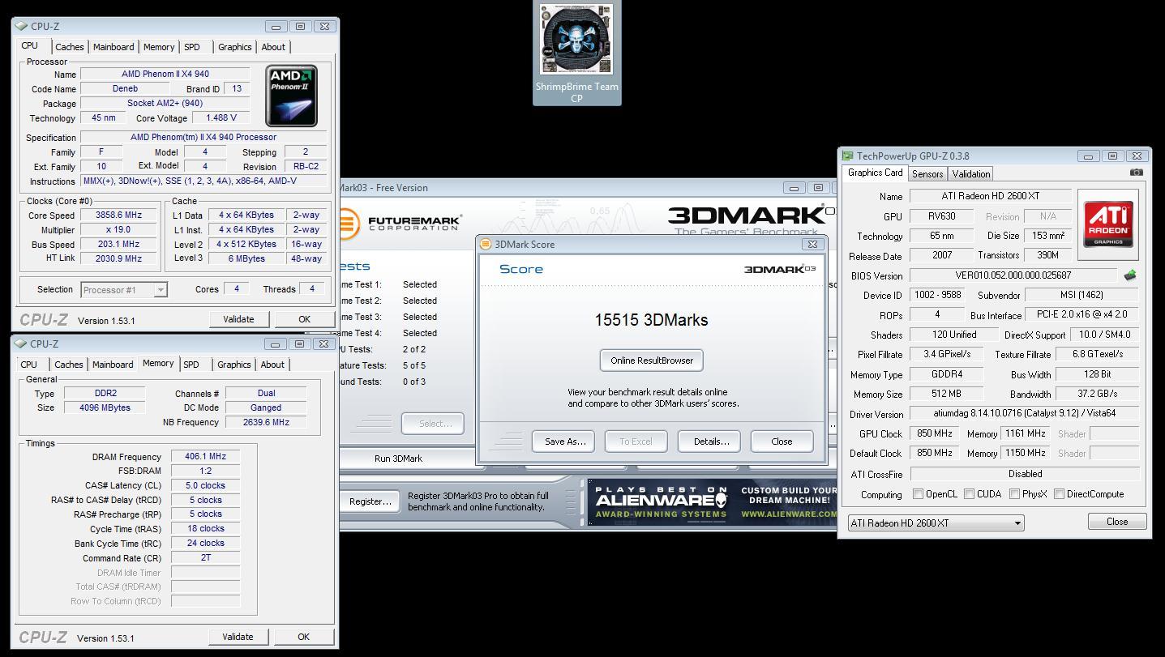This screenshot has height=657, width=1165.
Task: Click Details in the 3DMark Score dialog
Action: [711, 442]
